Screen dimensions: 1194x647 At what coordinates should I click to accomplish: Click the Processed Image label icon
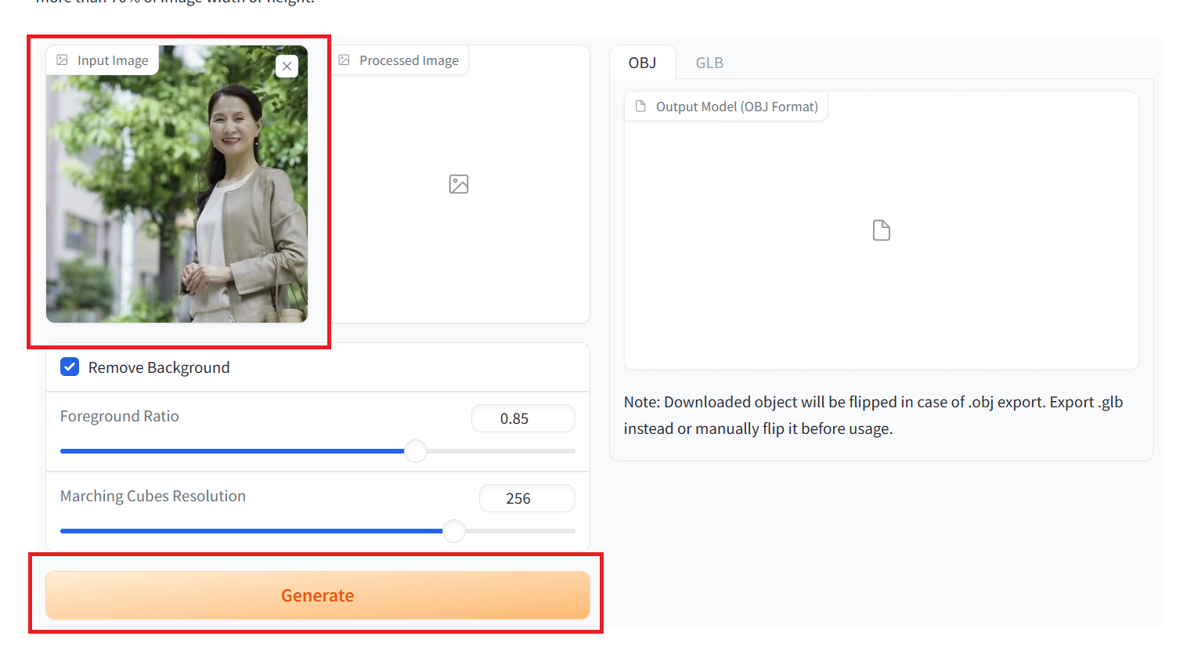point(344,60)
